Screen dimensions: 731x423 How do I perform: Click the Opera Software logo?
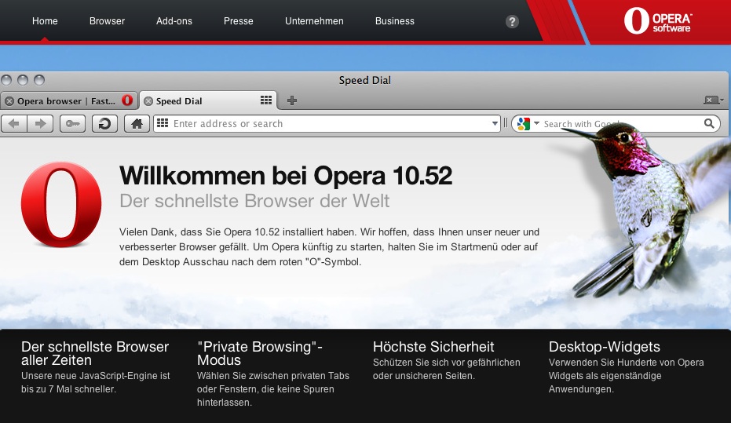(x=658, y=21)
